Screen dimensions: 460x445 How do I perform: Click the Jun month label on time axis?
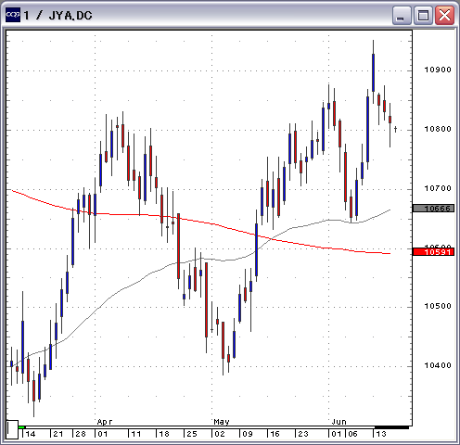point(339,422)
